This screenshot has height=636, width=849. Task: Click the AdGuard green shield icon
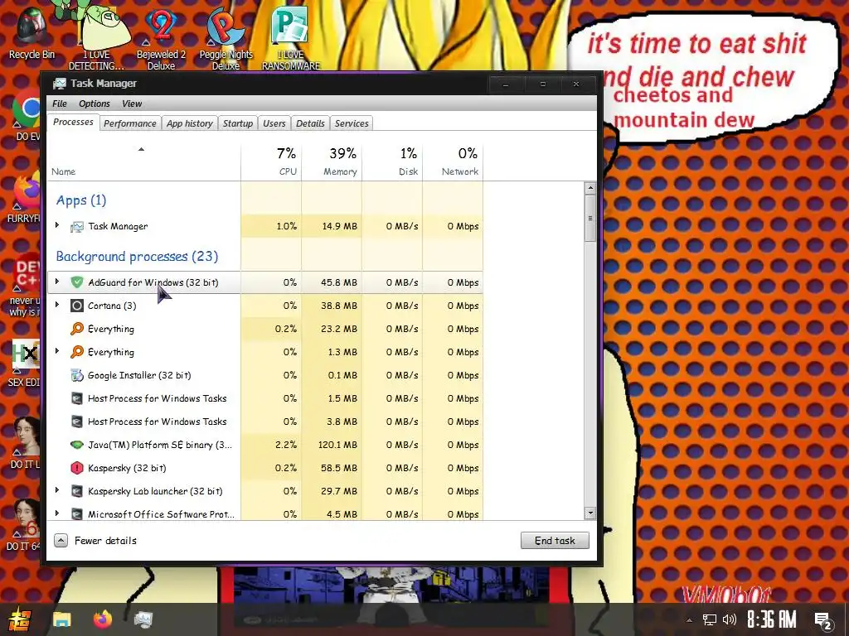coord(77,282)
